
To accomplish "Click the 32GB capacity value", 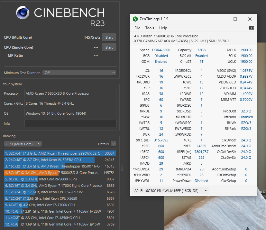I will 201,50.
